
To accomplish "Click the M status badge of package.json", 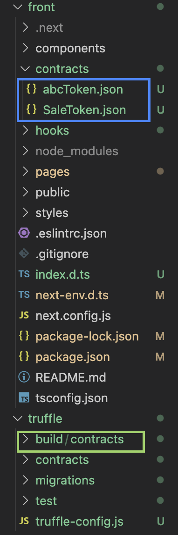I will tap(160, 357).
